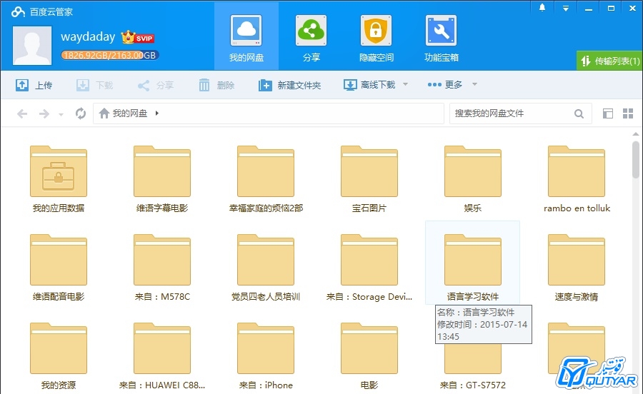Open the title bar dropdown menu
This screenshot has width=643, height=394.
[566, 8]
